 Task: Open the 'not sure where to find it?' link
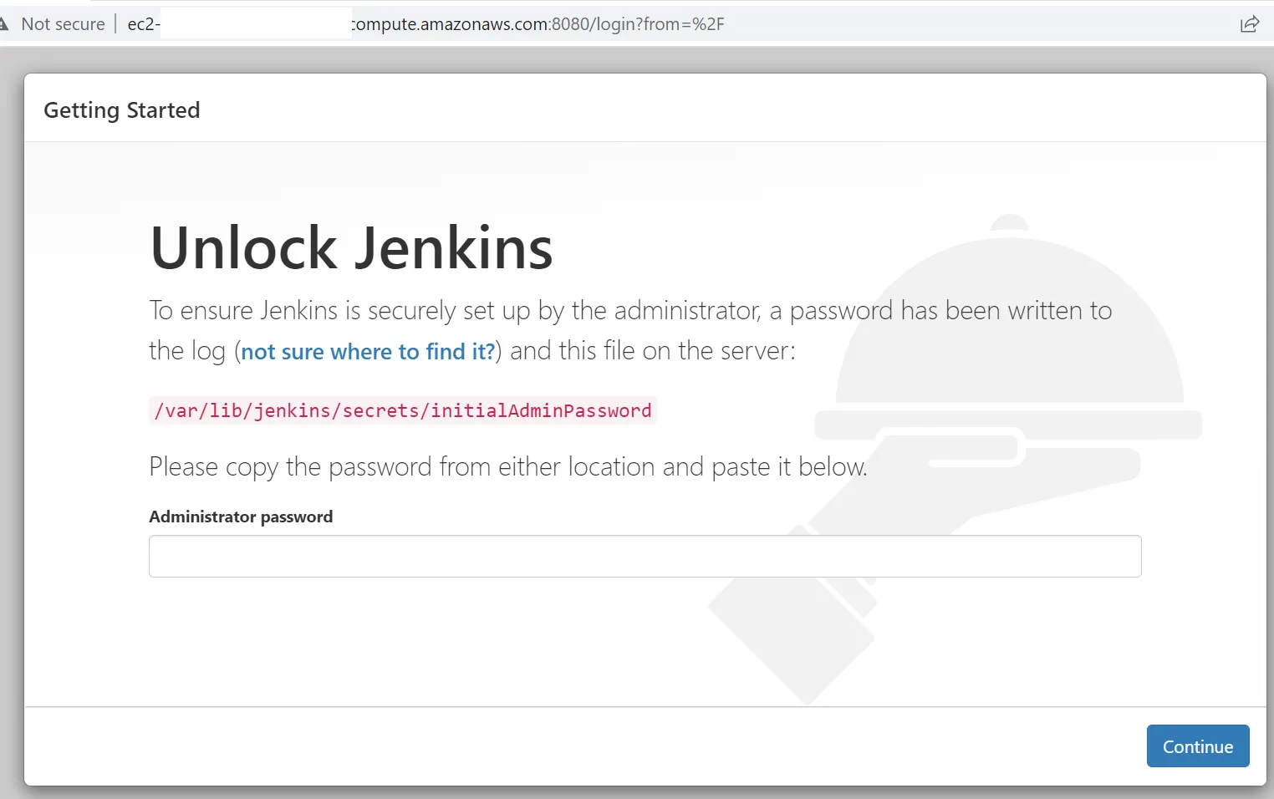368,352
